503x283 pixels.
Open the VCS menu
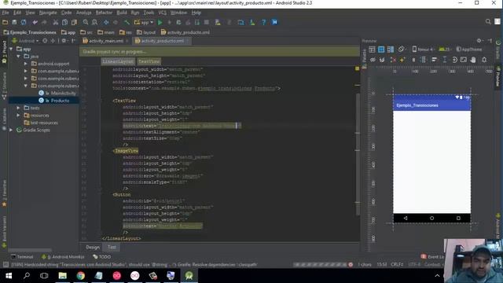pyautogui.click(x=163, y=13)
